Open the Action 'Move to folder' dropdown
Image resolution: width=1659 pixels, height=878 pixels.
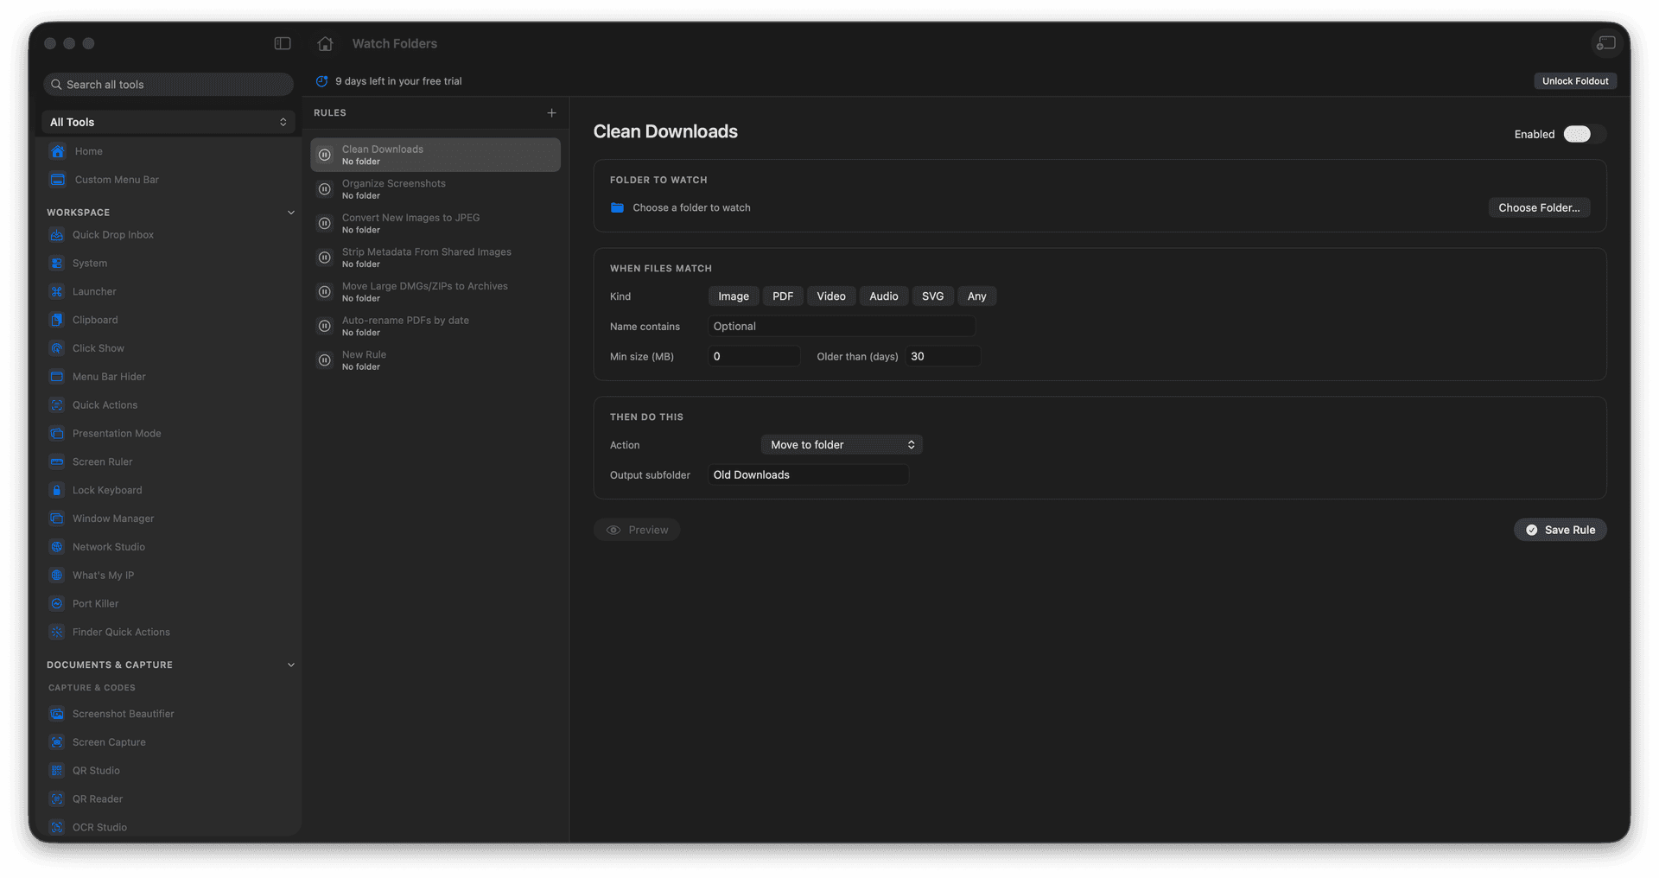(842, 445)
